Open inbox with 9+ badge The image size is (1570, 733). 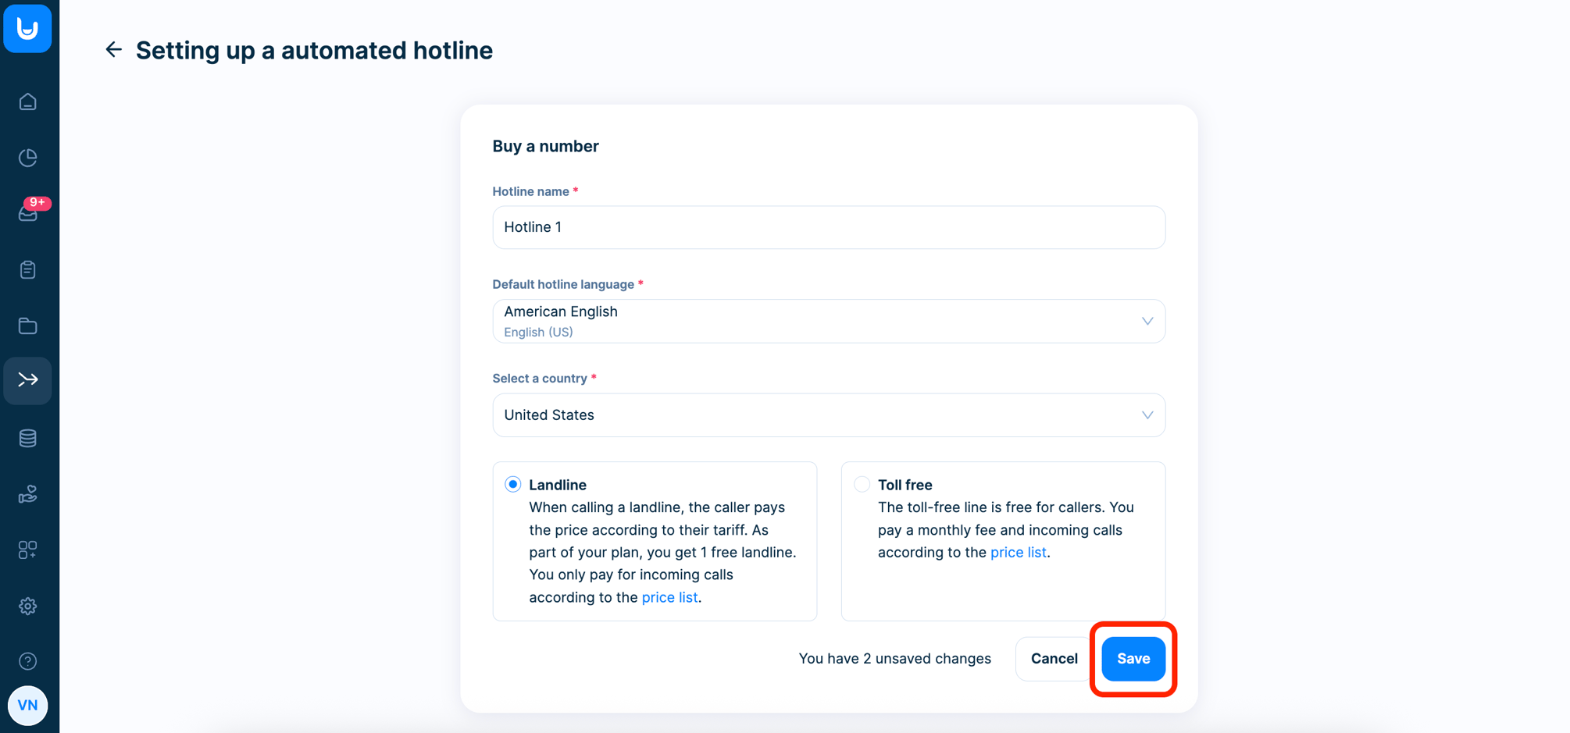(27, 212)
